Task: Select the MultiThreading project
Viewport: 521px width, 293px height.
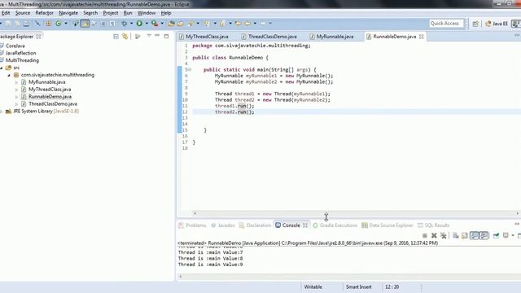Action: click(22, 60)
